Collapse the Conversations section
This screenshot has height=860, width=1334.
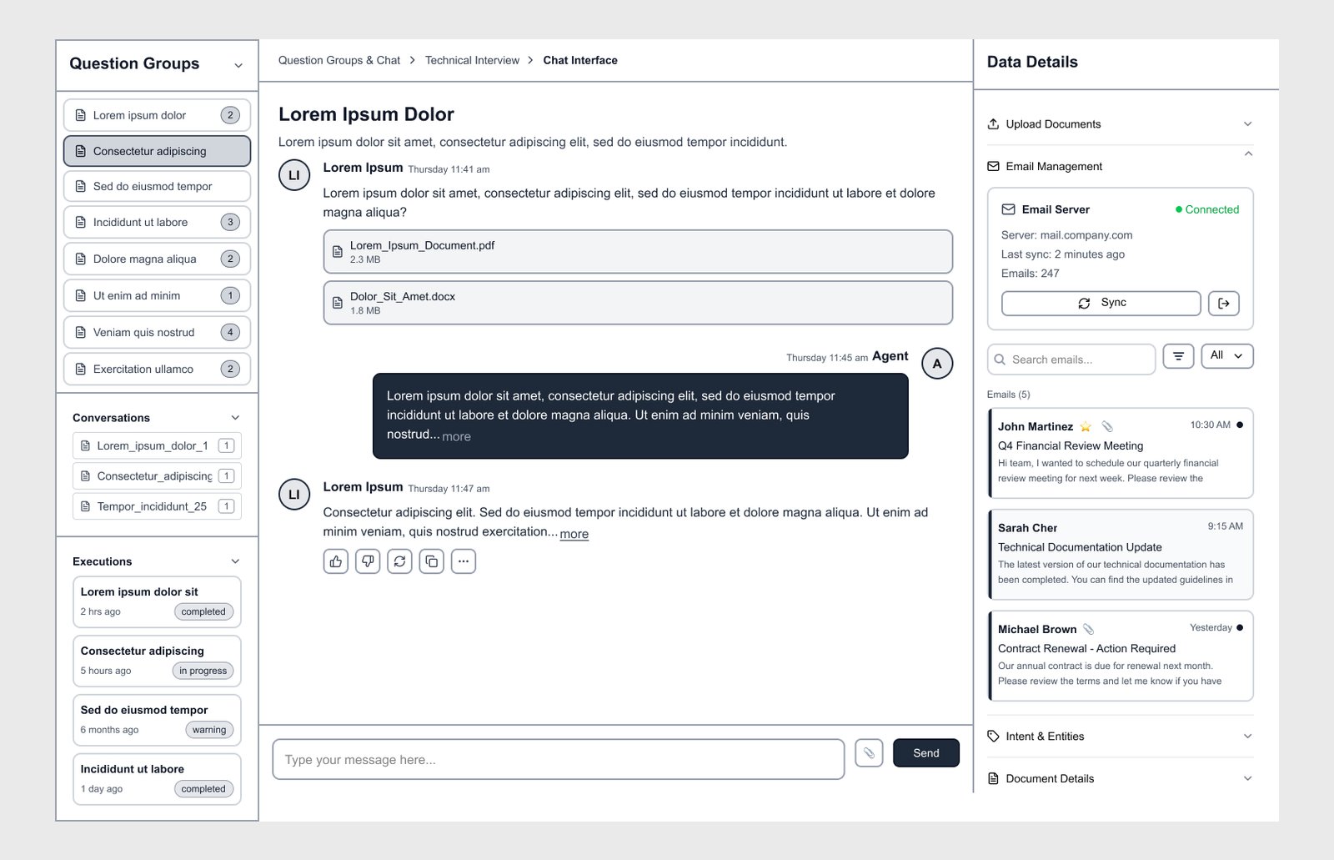click(x=235, y=418)
